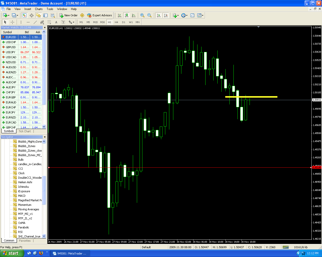The image size is (322, 257).
Task: Select the Vertical Line drawing tool
Action: pyautogui.click(x=21, y=22)
